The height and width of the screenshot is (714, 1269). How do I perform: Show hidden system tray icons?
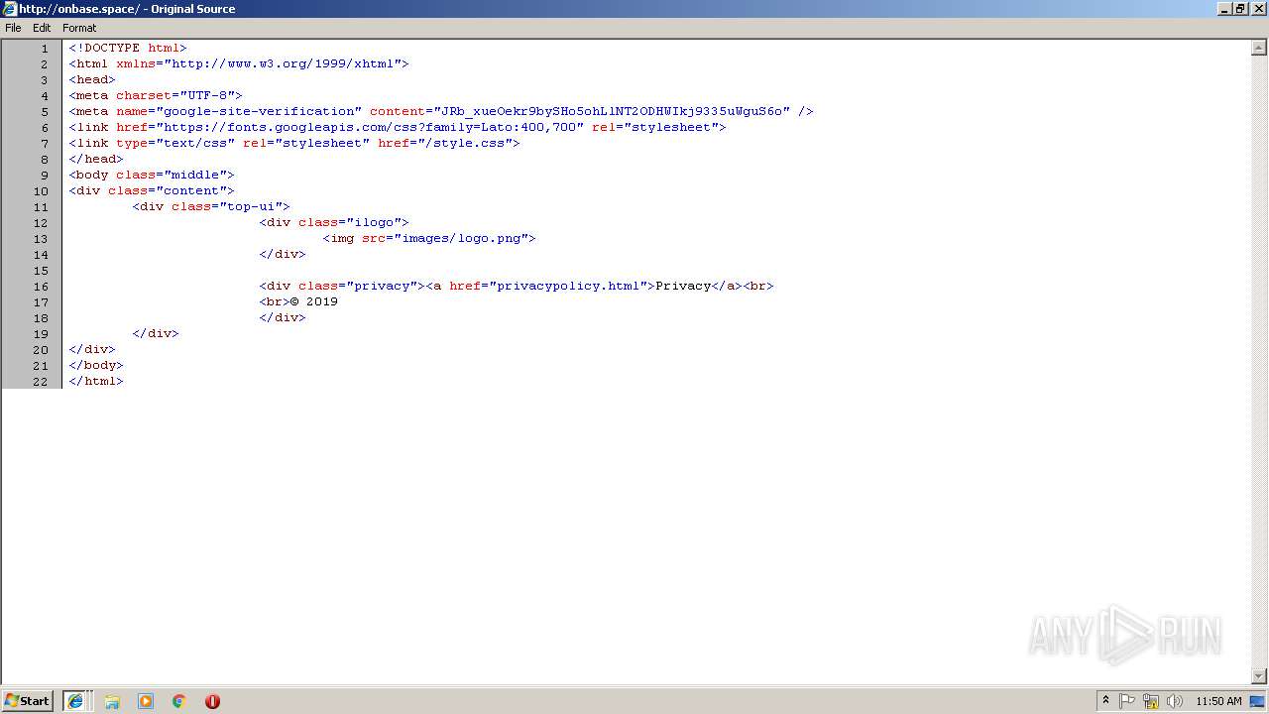1105,701
